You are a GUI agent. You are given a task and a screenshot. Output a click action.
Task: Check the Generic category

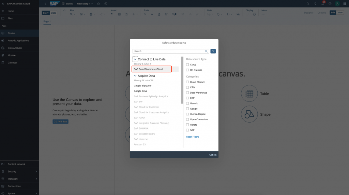(187, 103)
